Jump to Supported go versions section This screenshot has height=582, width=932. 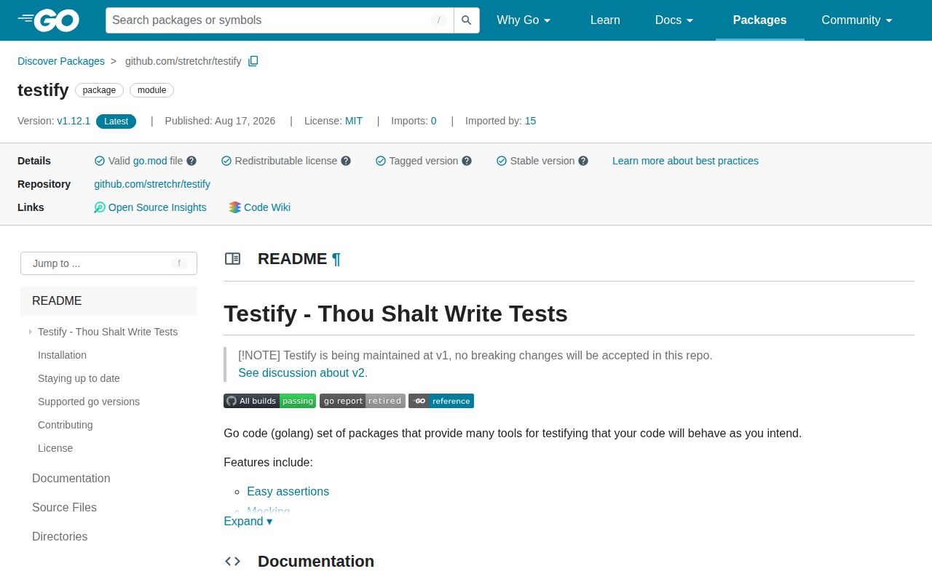(x=89, y=402)
